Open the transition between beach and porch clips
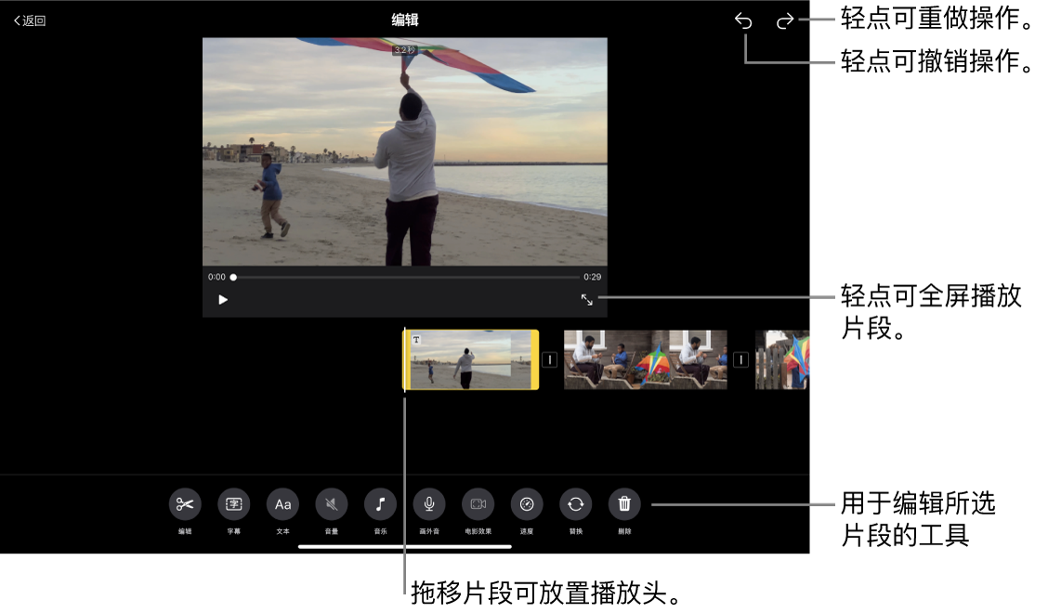Image resolution: width=1048 pixels, height=613 pixels. click(x=549, y=359)
